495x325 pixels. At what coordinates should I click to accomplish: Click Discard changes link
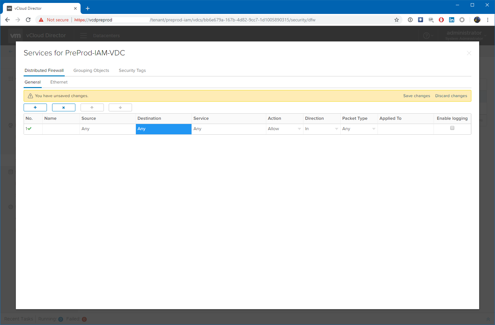click(x=451, y=96)
